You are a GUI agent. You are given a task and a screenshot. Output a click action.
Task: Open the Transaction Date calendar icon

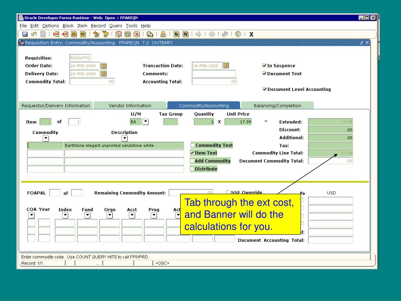(x=226, y=65)
